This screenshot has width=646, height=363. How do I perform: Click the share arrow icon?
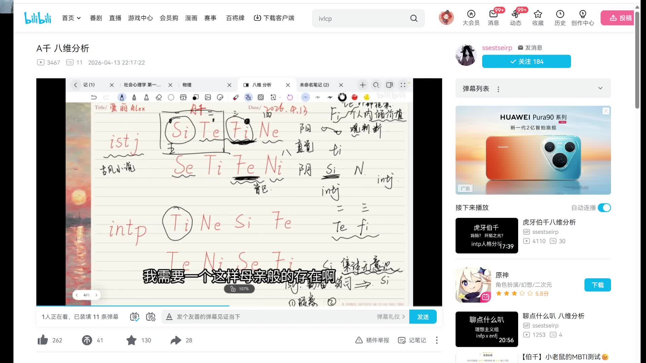[176, 340]
